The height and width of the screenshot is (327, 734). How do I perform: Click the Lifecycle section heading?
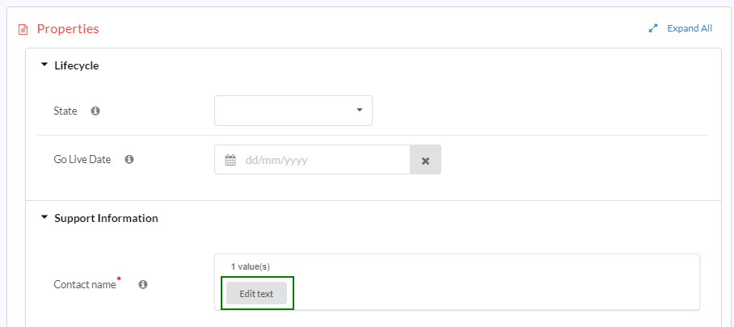[x=77, y=65]
